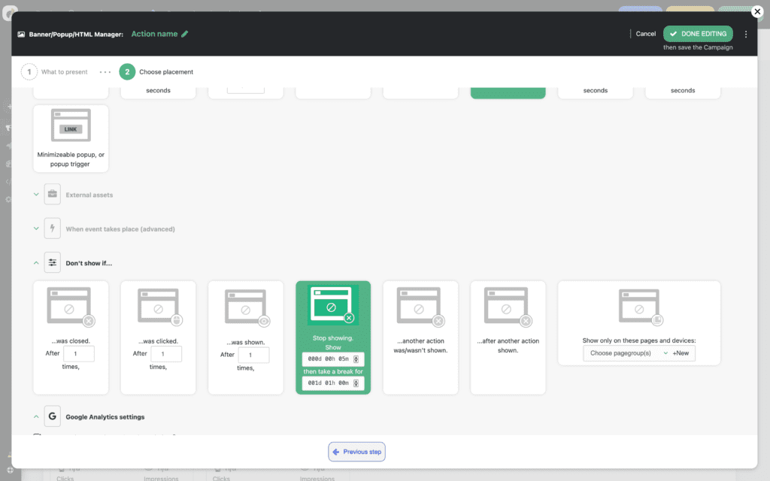Go to step 1 What to present
The image size is (770, 481).
[29, 72]
